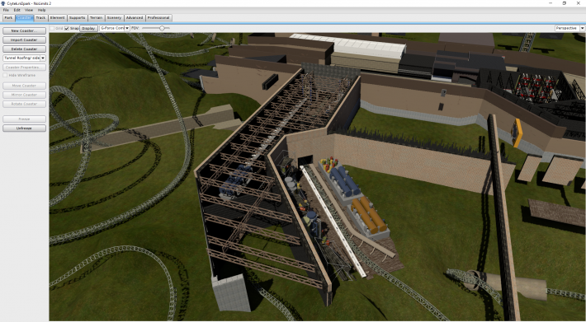Click the Mirror Coaster button

pyautogui.click(x=24, y=95)
